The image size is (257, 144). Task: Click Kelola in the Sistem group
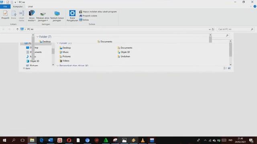tap(84, 20)
